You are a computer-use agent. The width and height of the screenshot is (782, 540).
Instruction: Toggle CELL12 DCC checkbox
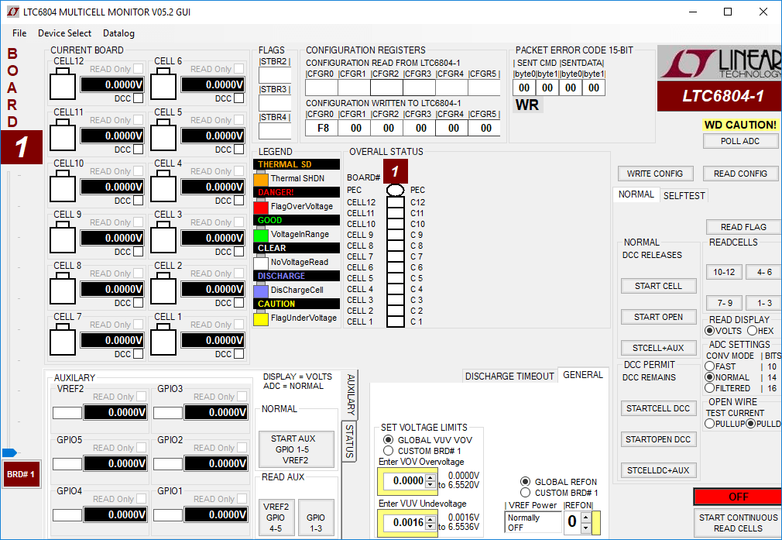coord(138,98)
